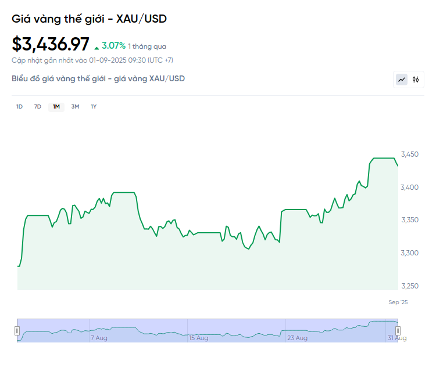The image size is (436, 368).
Task: Select the 1D time range
Action: [19, 107]
